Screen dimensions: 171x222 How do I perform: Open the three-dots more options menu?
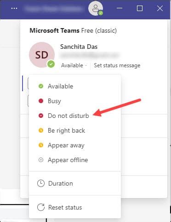point(14,8)
